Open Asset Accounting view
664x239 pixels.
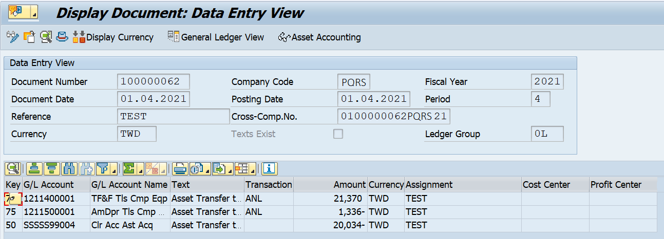[319, 37]
